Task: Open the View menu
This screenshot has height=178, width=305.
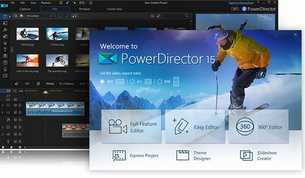Action: pyautogui.click(x=33, y=3)
